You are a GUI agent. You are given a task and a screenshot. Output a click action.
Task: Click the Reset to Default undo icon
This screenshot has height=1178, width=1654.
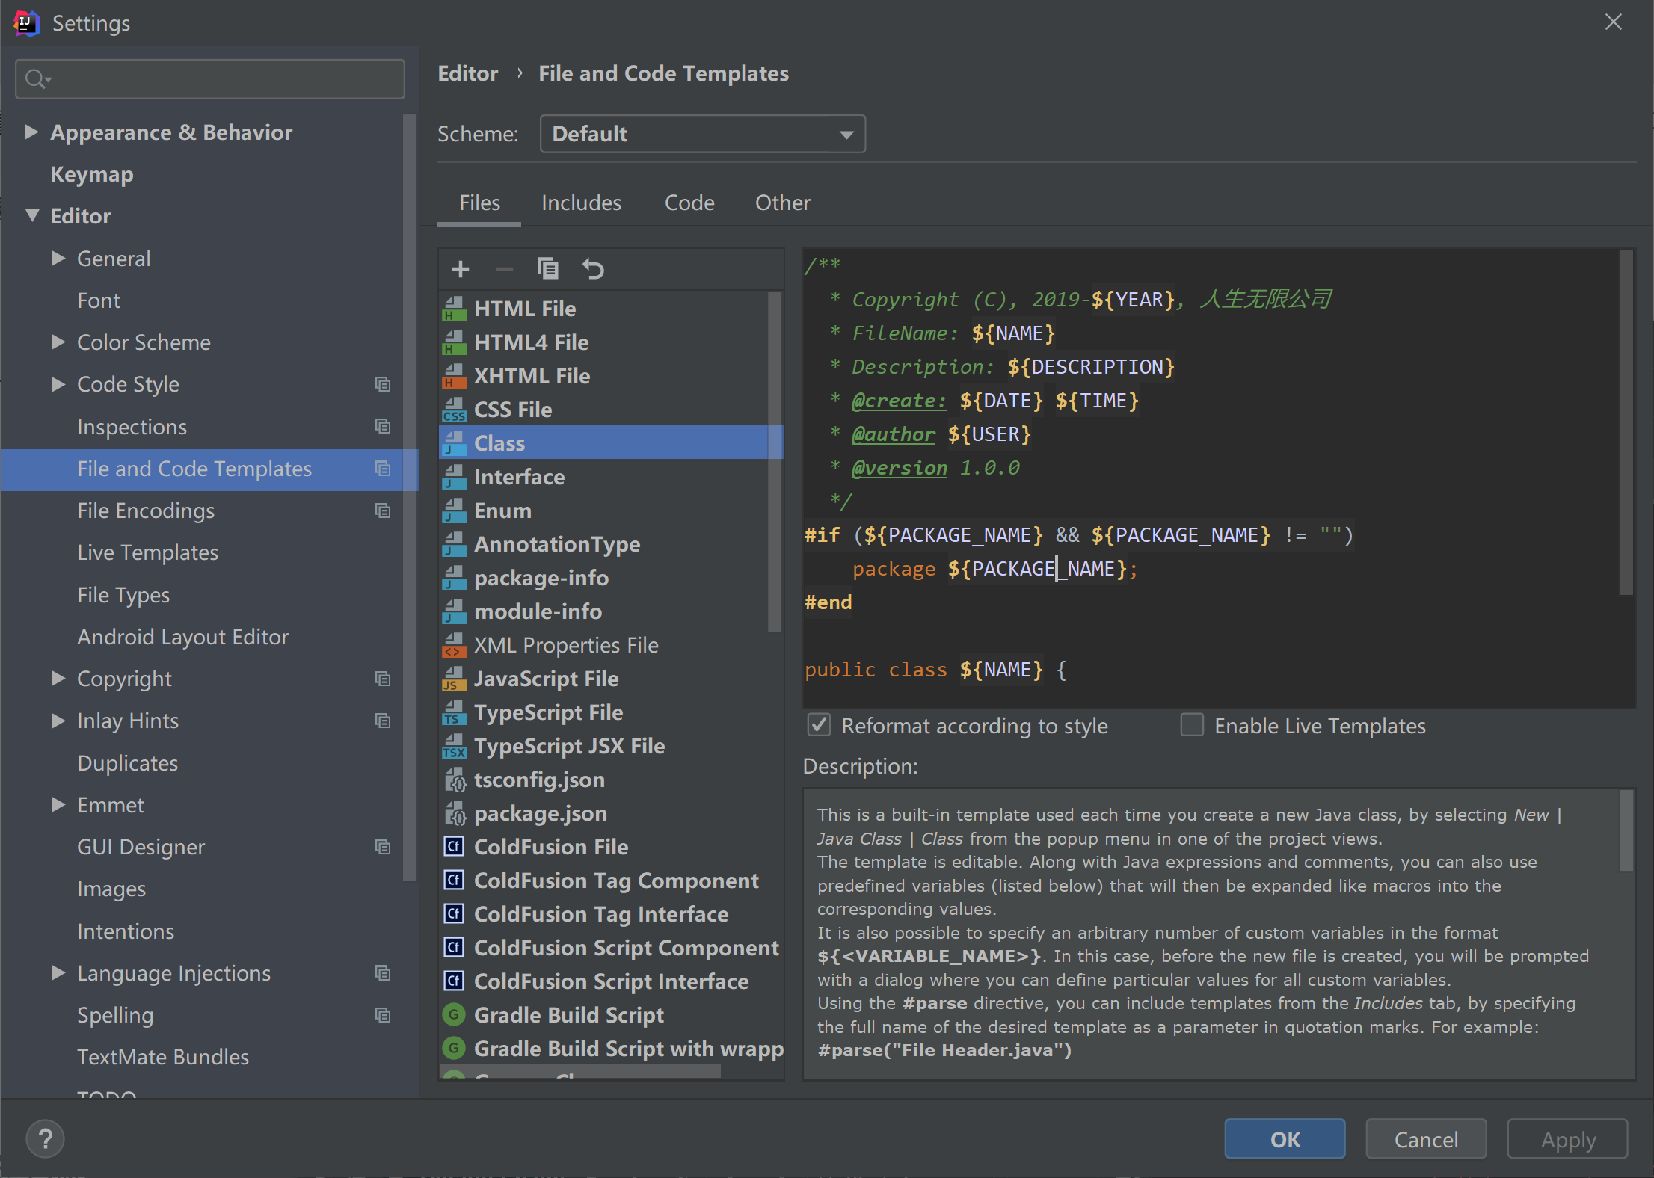click(593, 268)
